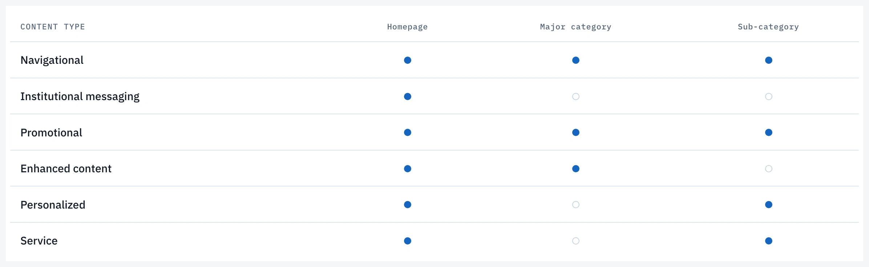Click the CONTENT TYPE header label
The height and width of the screenshot is (267, 869).
pos(53,27)
